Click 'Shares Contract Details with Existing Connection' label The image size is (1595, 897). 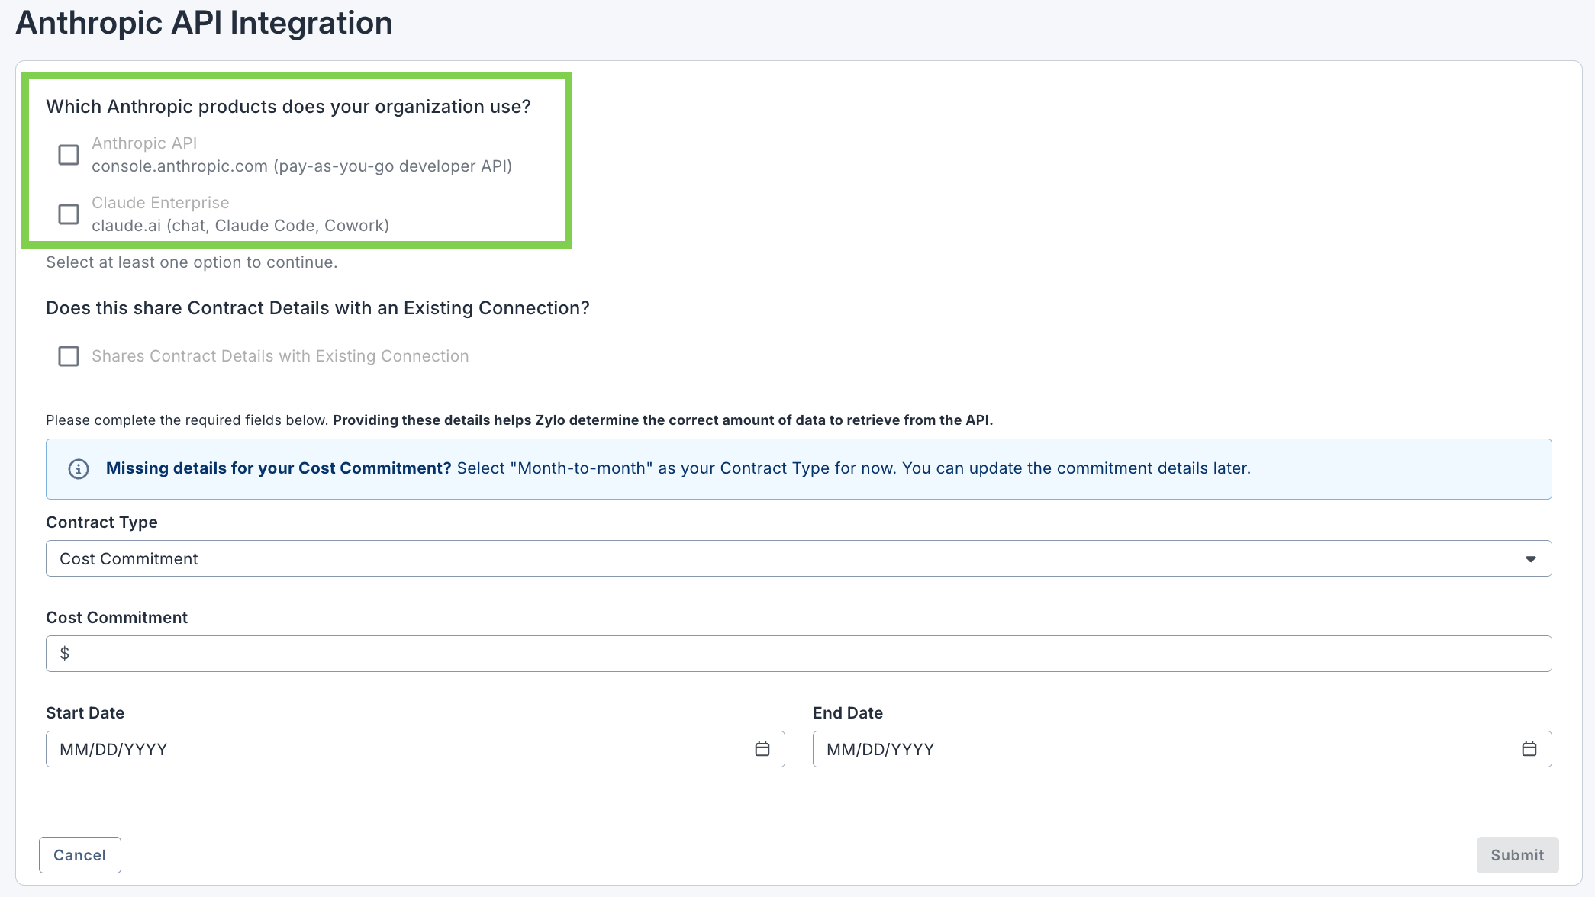tap(280, 356)
